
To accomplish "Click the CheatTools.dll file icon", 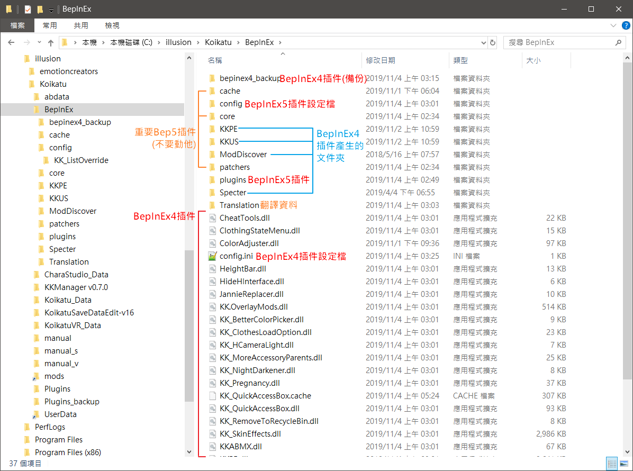I will [x=212, y=218].
